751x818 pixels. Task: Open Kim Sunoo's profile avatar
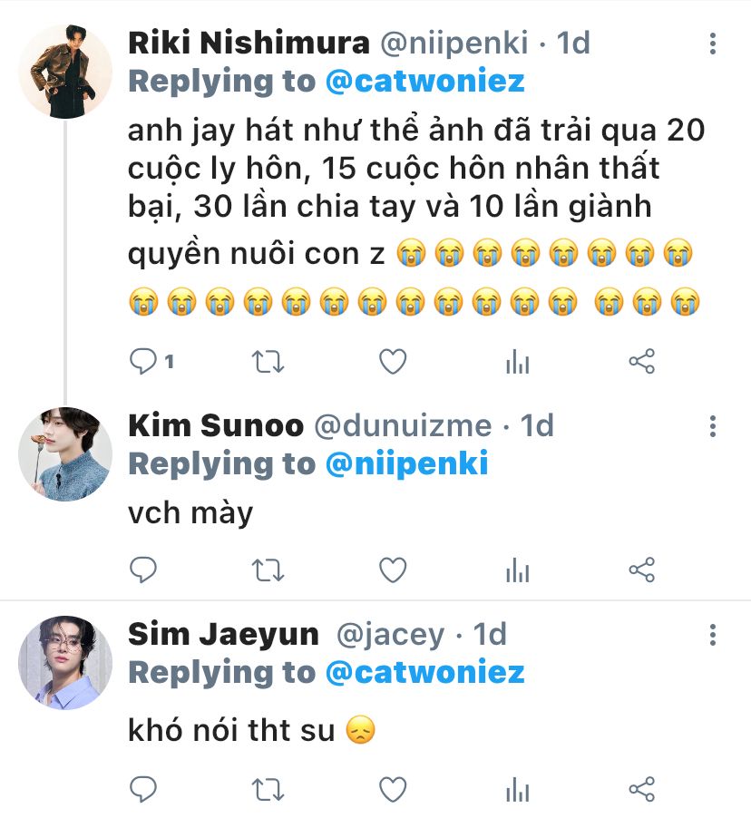[x=65, y=454]
